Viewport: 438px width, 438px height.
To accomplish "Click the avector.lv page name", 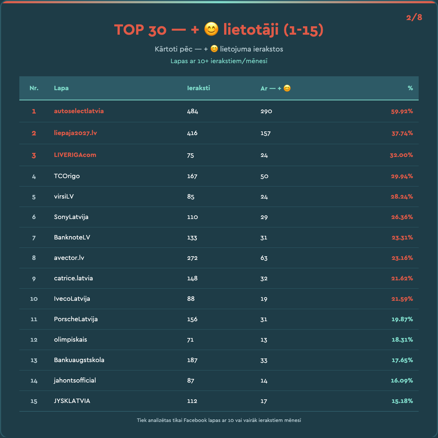I will click(x=69, y=258).
